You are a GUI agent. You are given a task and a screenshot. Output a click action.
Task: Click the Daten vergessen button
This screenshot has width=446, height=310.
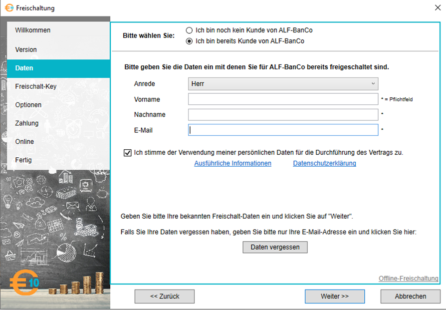click(275, 247)
